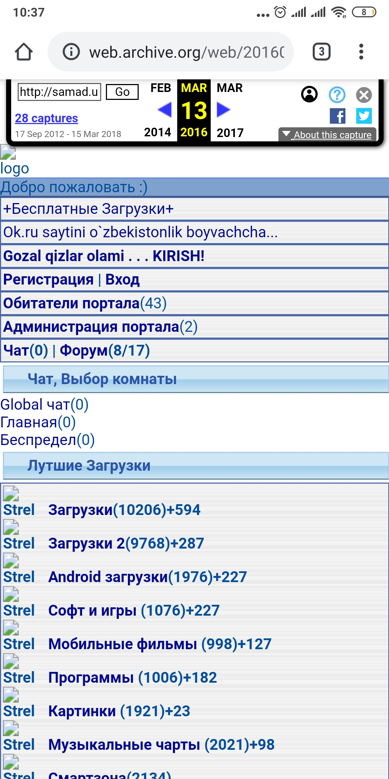Image resolution: width=389 pixels, height=779 pixels.
Task: Select the 2014 year on timeline
Action: click(x=157, y=132)
